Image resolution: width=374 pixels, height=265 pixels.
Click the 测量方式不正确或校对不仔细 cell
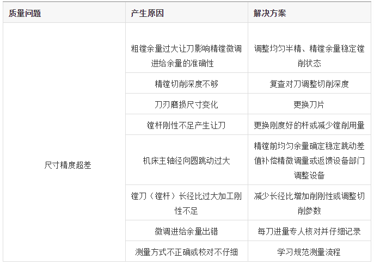[186, 252]
